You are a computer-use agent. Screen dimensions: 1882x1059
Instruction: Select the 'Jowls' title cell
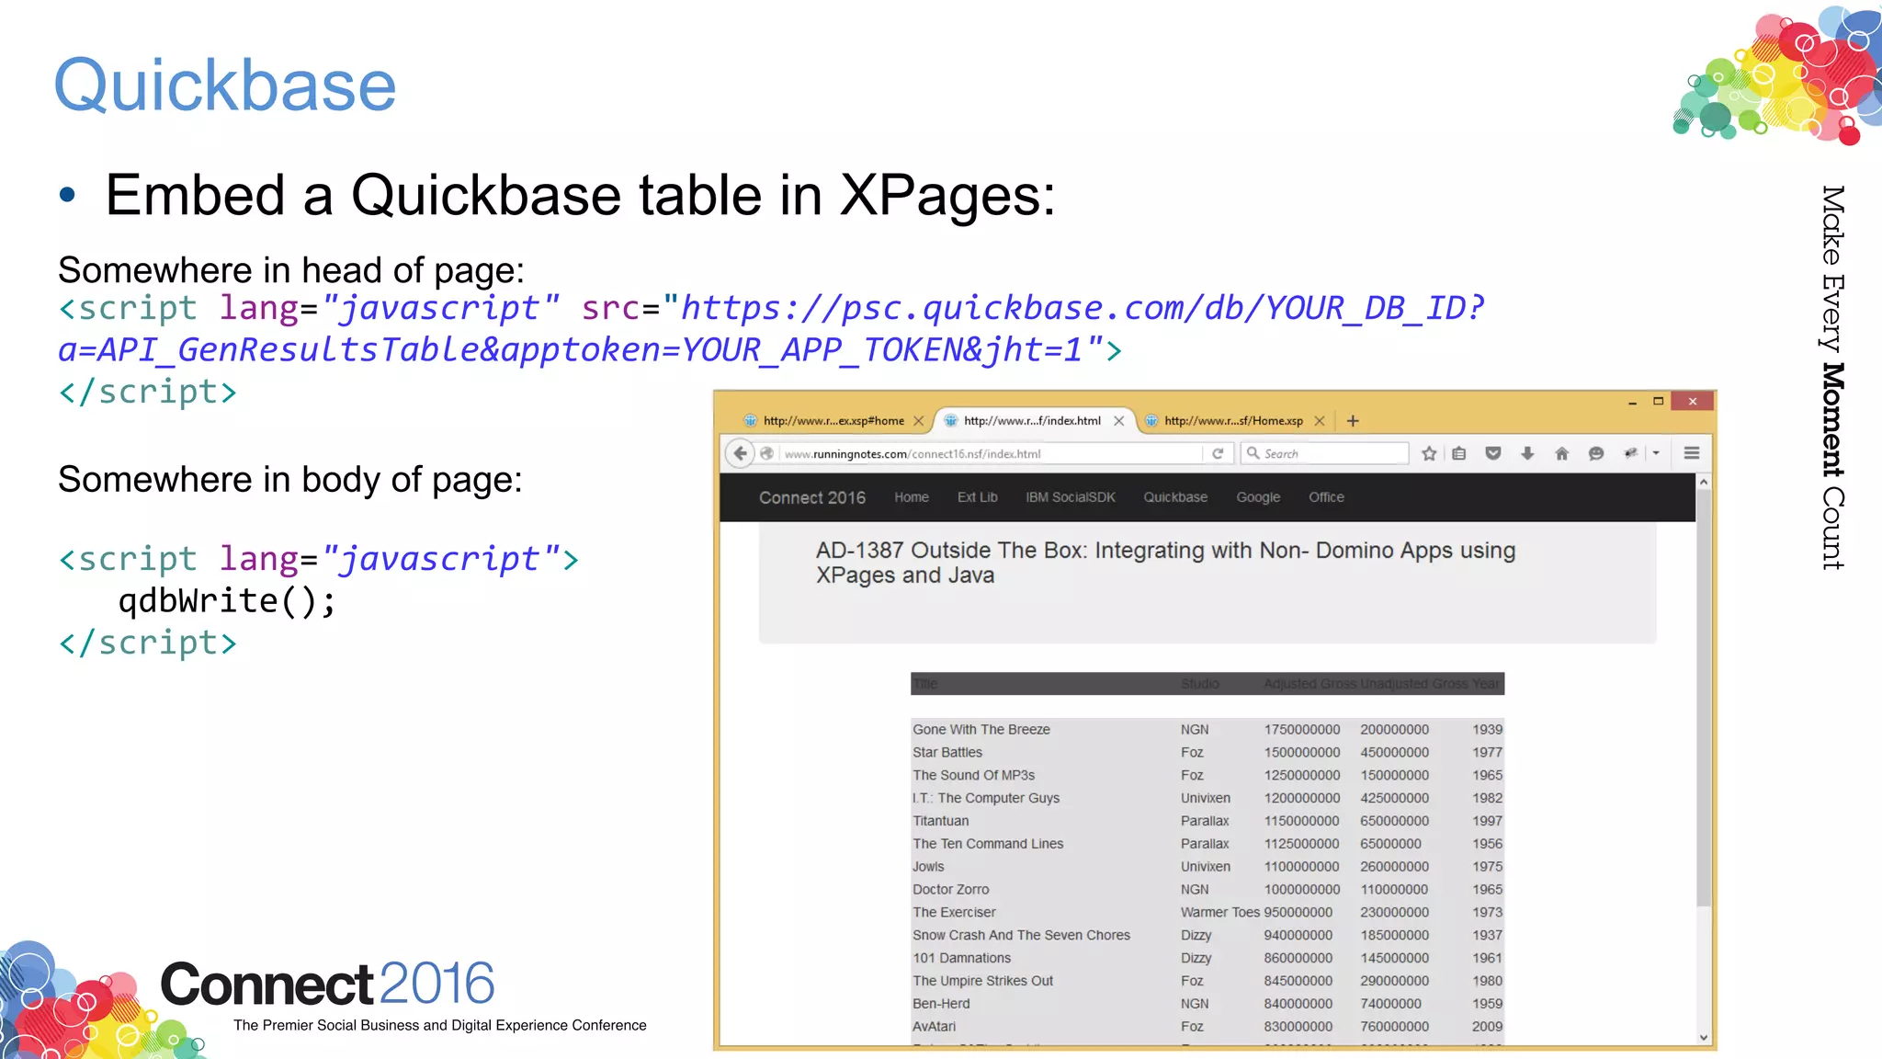point(928,867)
